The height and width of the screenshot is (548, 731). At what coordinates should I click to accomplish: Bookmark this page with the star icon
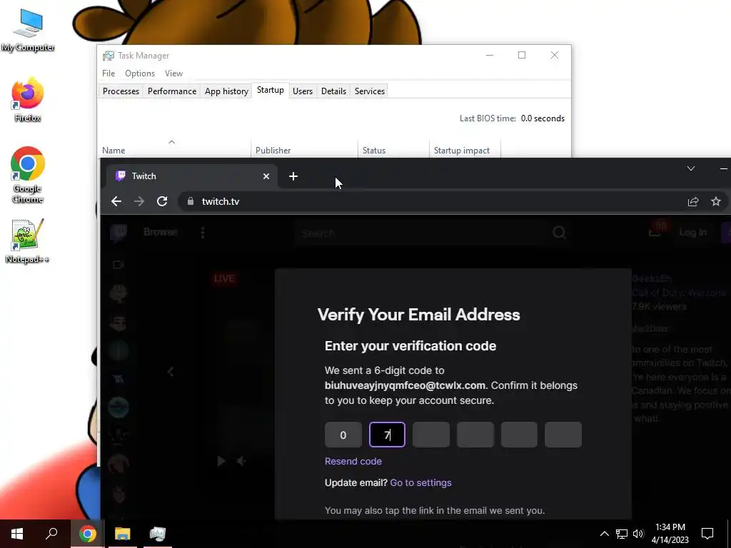[x=716, y=201]
